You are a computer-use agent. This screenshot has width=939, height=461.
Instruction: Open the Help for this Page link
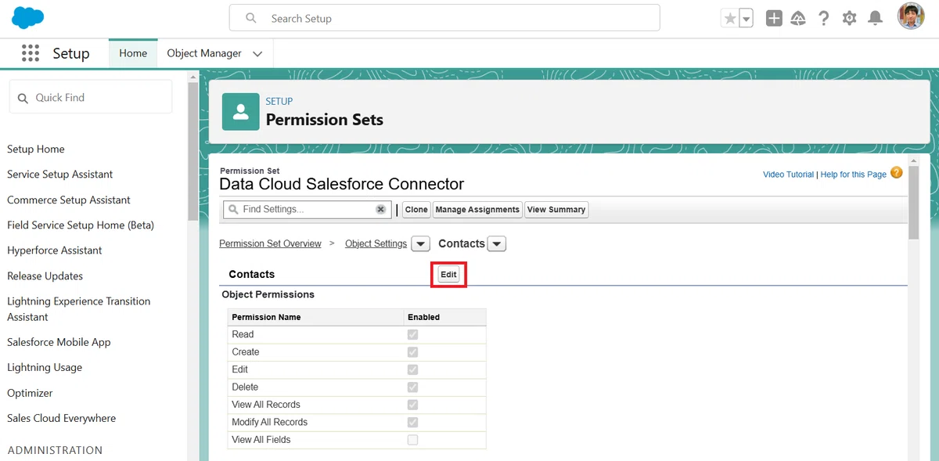854,175
